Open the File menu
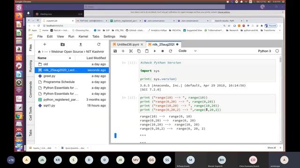This screenshot has width=300, height=168. 40,36
